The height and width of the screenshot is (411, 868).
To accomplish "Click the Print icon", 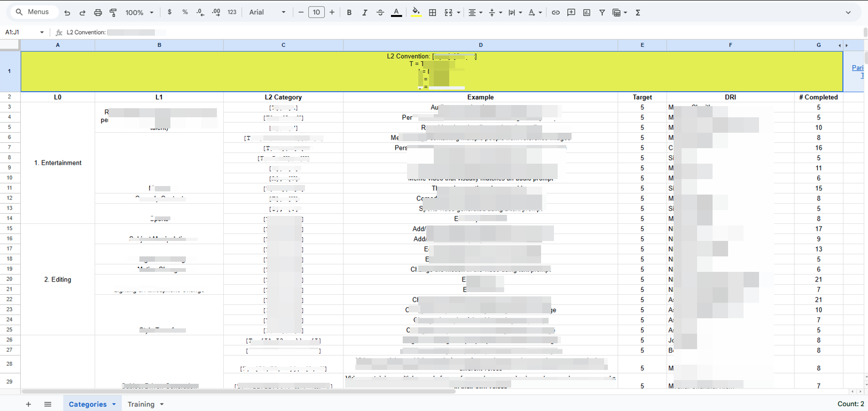I will click(x=98, y=12).
